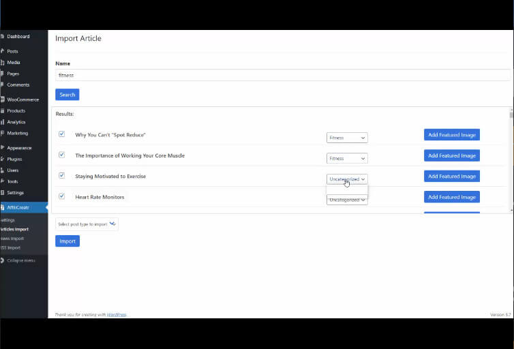Open News Import submenu item

[12, 239]
